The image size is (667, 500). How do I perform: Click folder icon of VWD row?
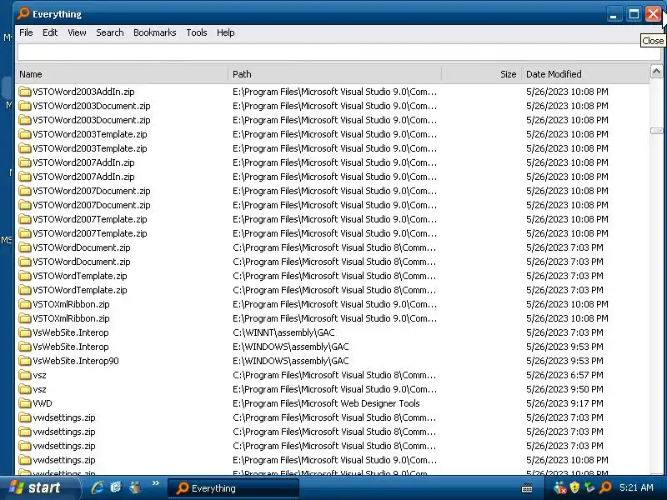[x=25, y=403]
